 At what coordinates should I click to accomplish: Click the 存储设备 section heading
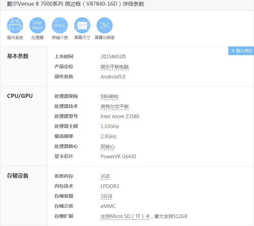tap(18, 176)
